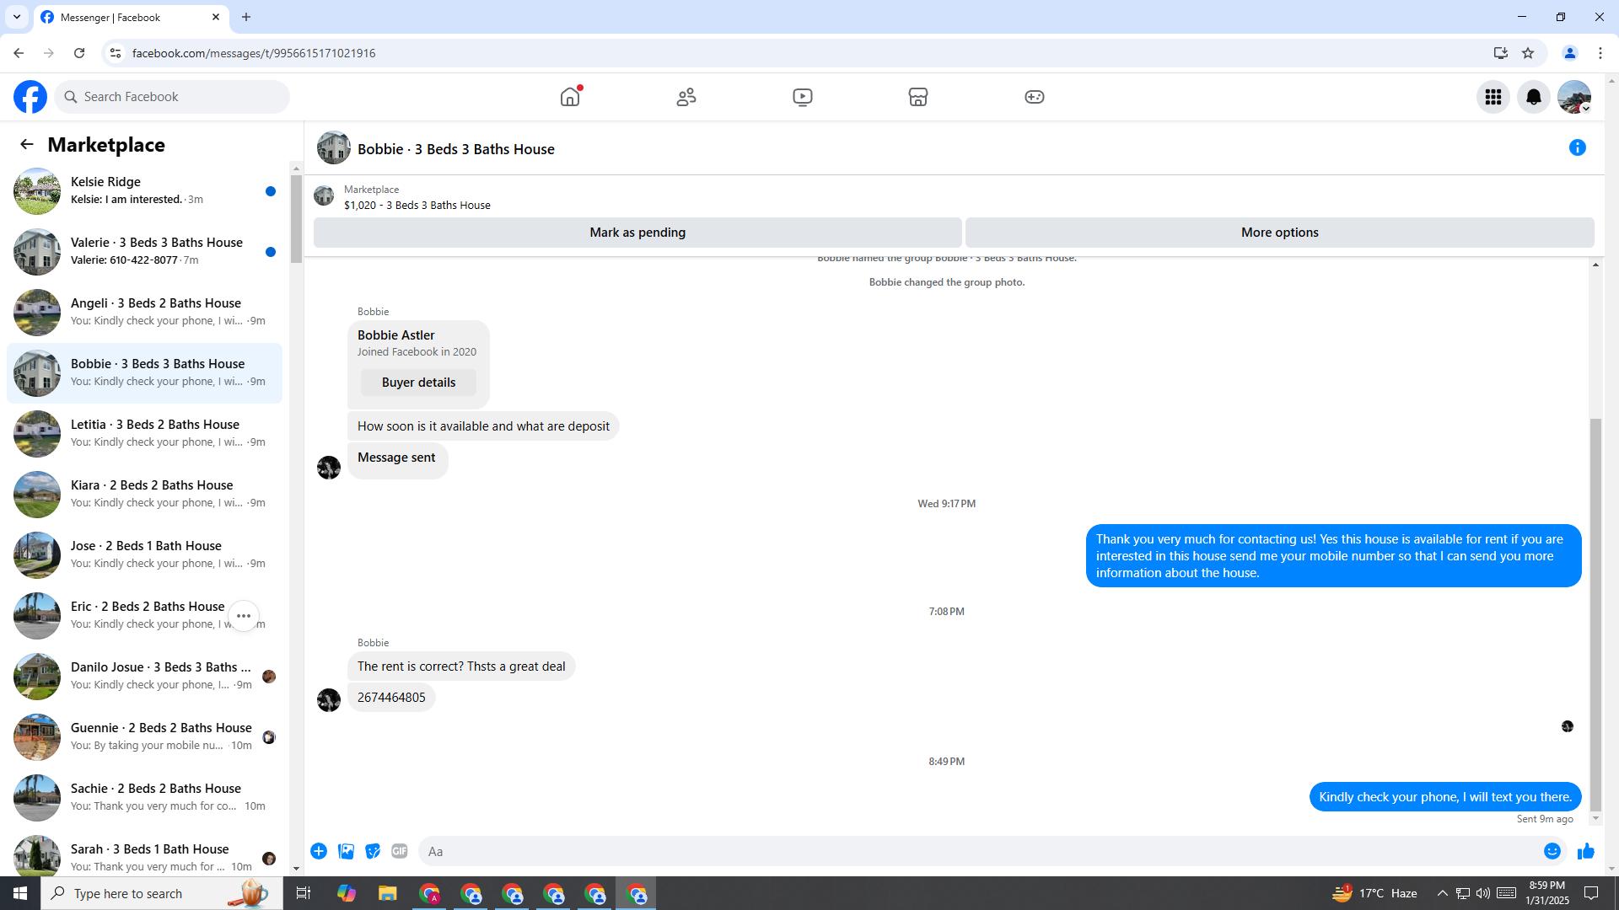Viewport: 1619px width, 910px height.
Task: Send a thumbs-up like
Action: 1586,851
